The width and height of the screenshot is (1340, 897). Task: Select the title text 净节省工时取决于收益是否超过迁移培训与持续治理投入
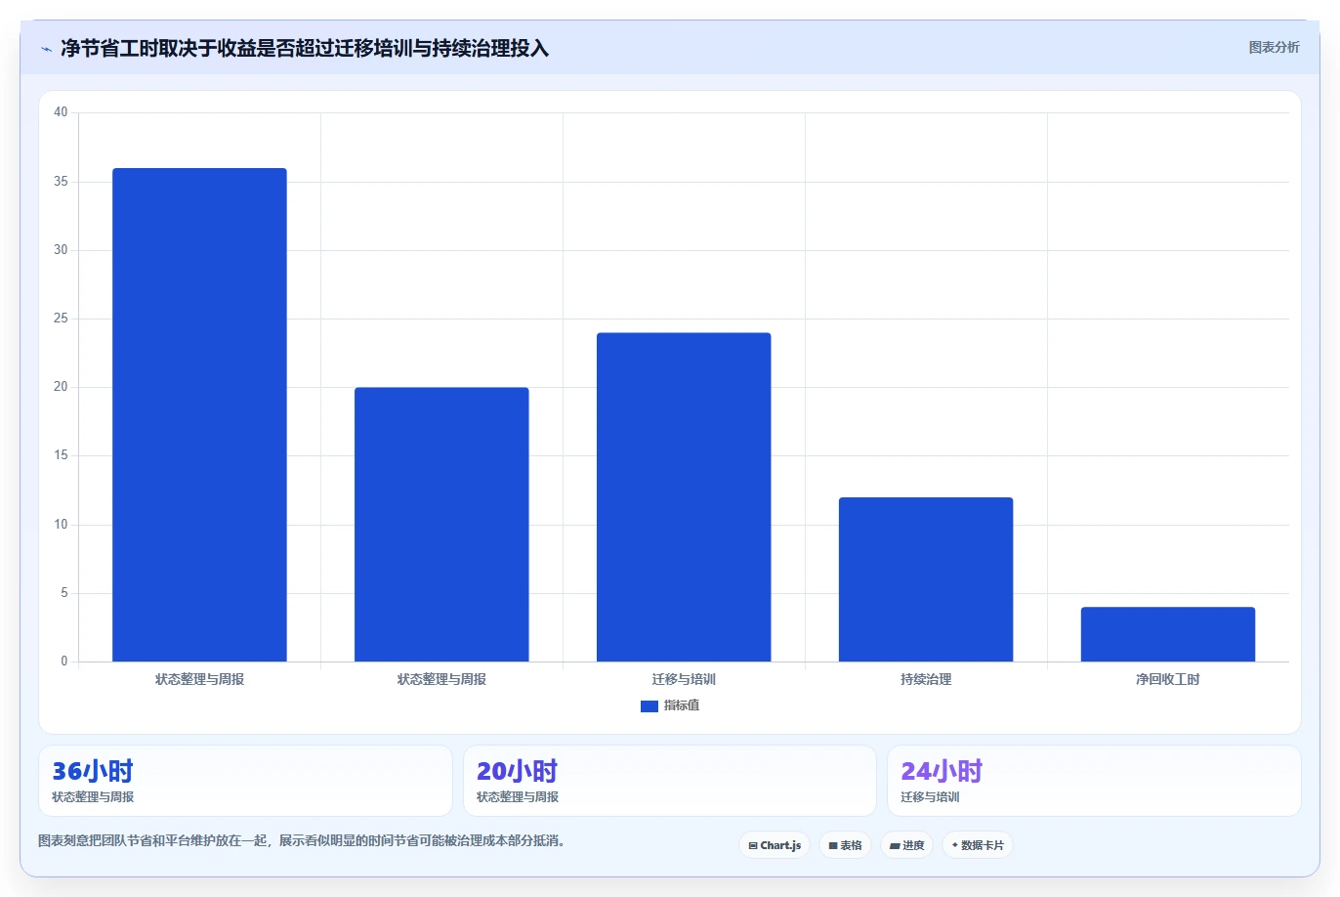(305, 48)
